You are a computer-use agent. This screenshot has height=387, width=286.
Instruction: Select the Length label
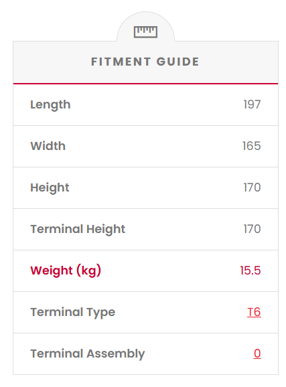(50, 105)
